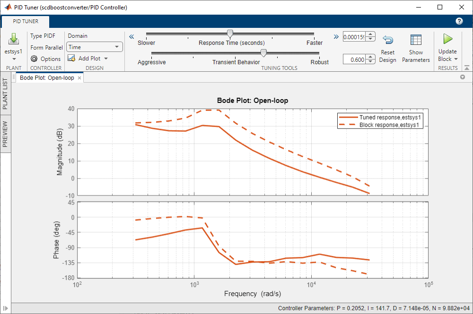Open the PREVIEW side panel
473x314 pixels.
click(5, 134)
